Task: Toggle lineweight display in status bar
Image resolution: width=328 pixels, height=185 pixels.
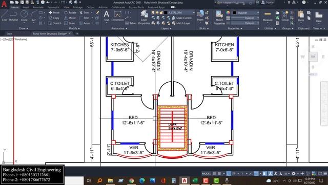Action: point(264,174)
